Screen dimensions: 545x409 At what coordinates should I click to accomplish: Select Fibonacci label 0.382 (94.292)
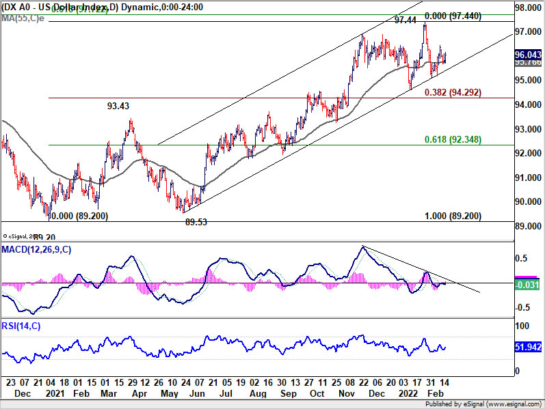[x=453, y=92]
